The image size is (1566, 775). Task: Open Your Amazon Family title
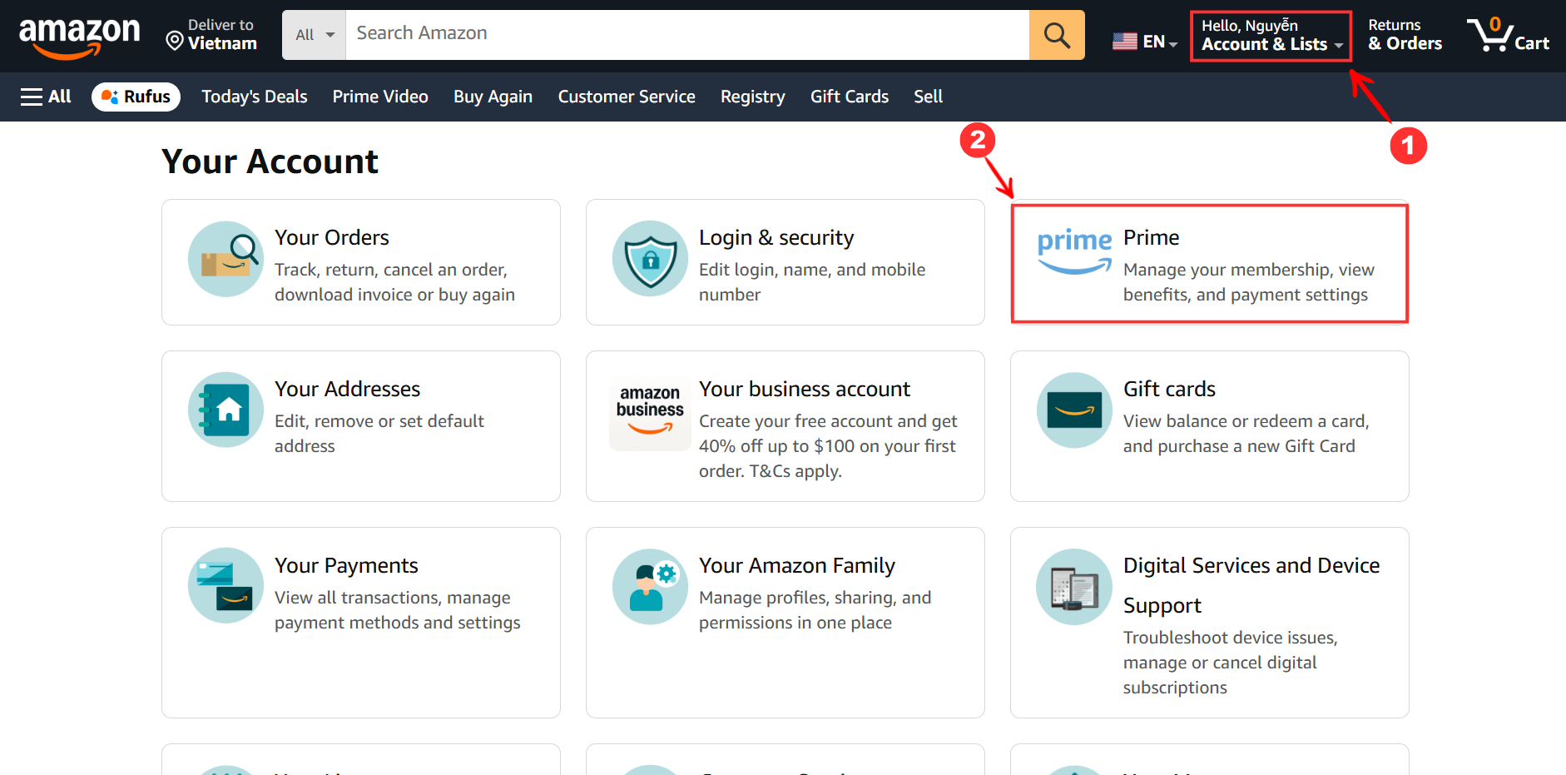[x=797, y=565]
